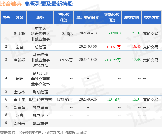The image size is (162, 135).
Task: Click the 职工代表董事 position cell
Action: tap(40, 100)
